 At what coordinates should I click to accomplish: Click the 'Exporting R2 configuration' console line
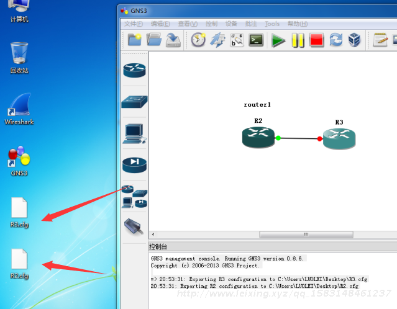[x=255, y=286]
